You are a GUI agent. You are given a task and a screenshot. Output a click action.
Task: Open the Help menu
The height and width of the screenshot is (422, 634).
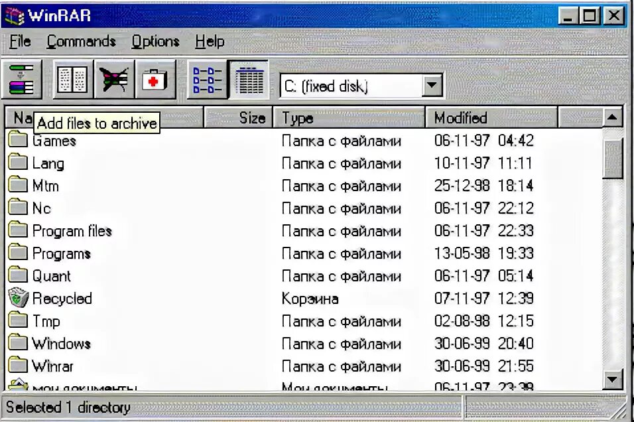coord(210,41)
